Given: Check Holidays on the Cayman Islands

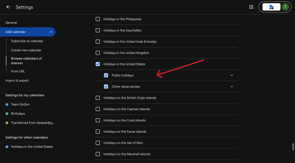Looking at the screenshot, I should point(98,109).
